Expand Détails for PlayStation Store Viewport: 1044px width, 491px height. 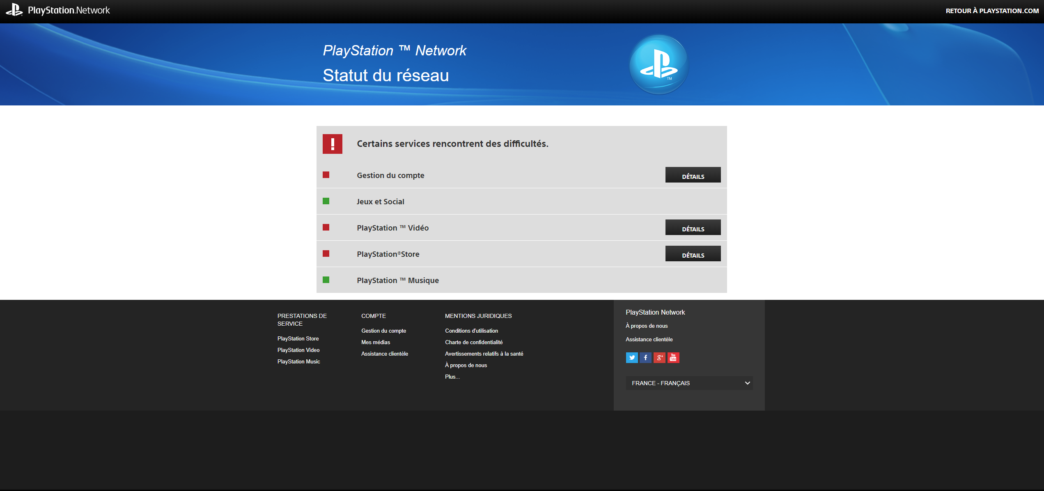point(693,254)
